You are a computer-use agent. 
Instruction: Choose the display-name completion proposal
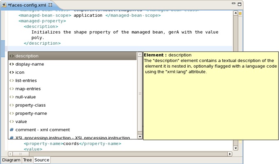click(x=72, y=64)
